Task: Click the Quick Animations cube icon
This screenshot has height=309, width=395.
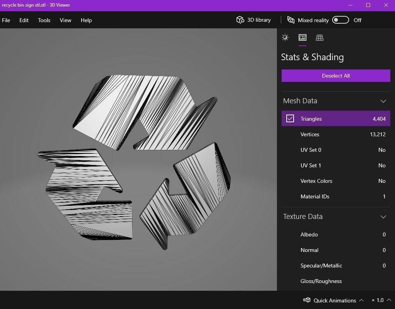Action: coord(306,300)
